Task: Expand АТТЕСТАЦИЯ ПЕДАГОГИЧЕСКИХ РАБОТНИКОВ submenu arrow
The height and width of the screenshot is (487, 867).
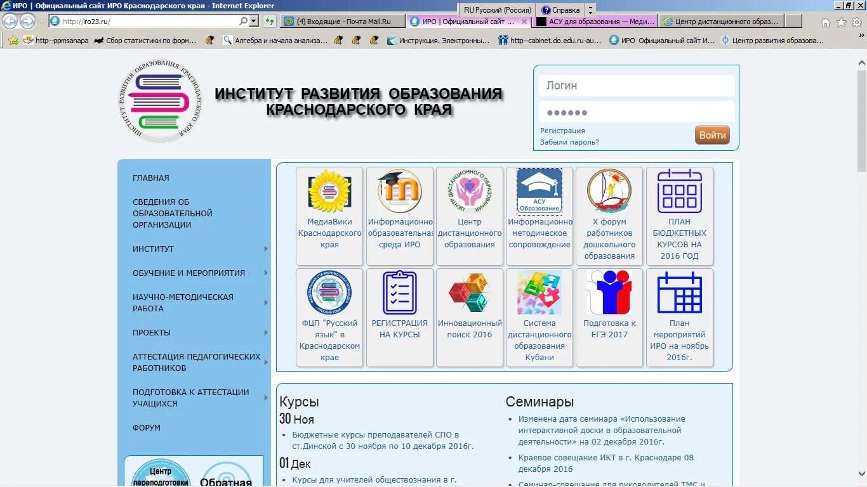Action: pyautogui.click(x=266, y=363)
